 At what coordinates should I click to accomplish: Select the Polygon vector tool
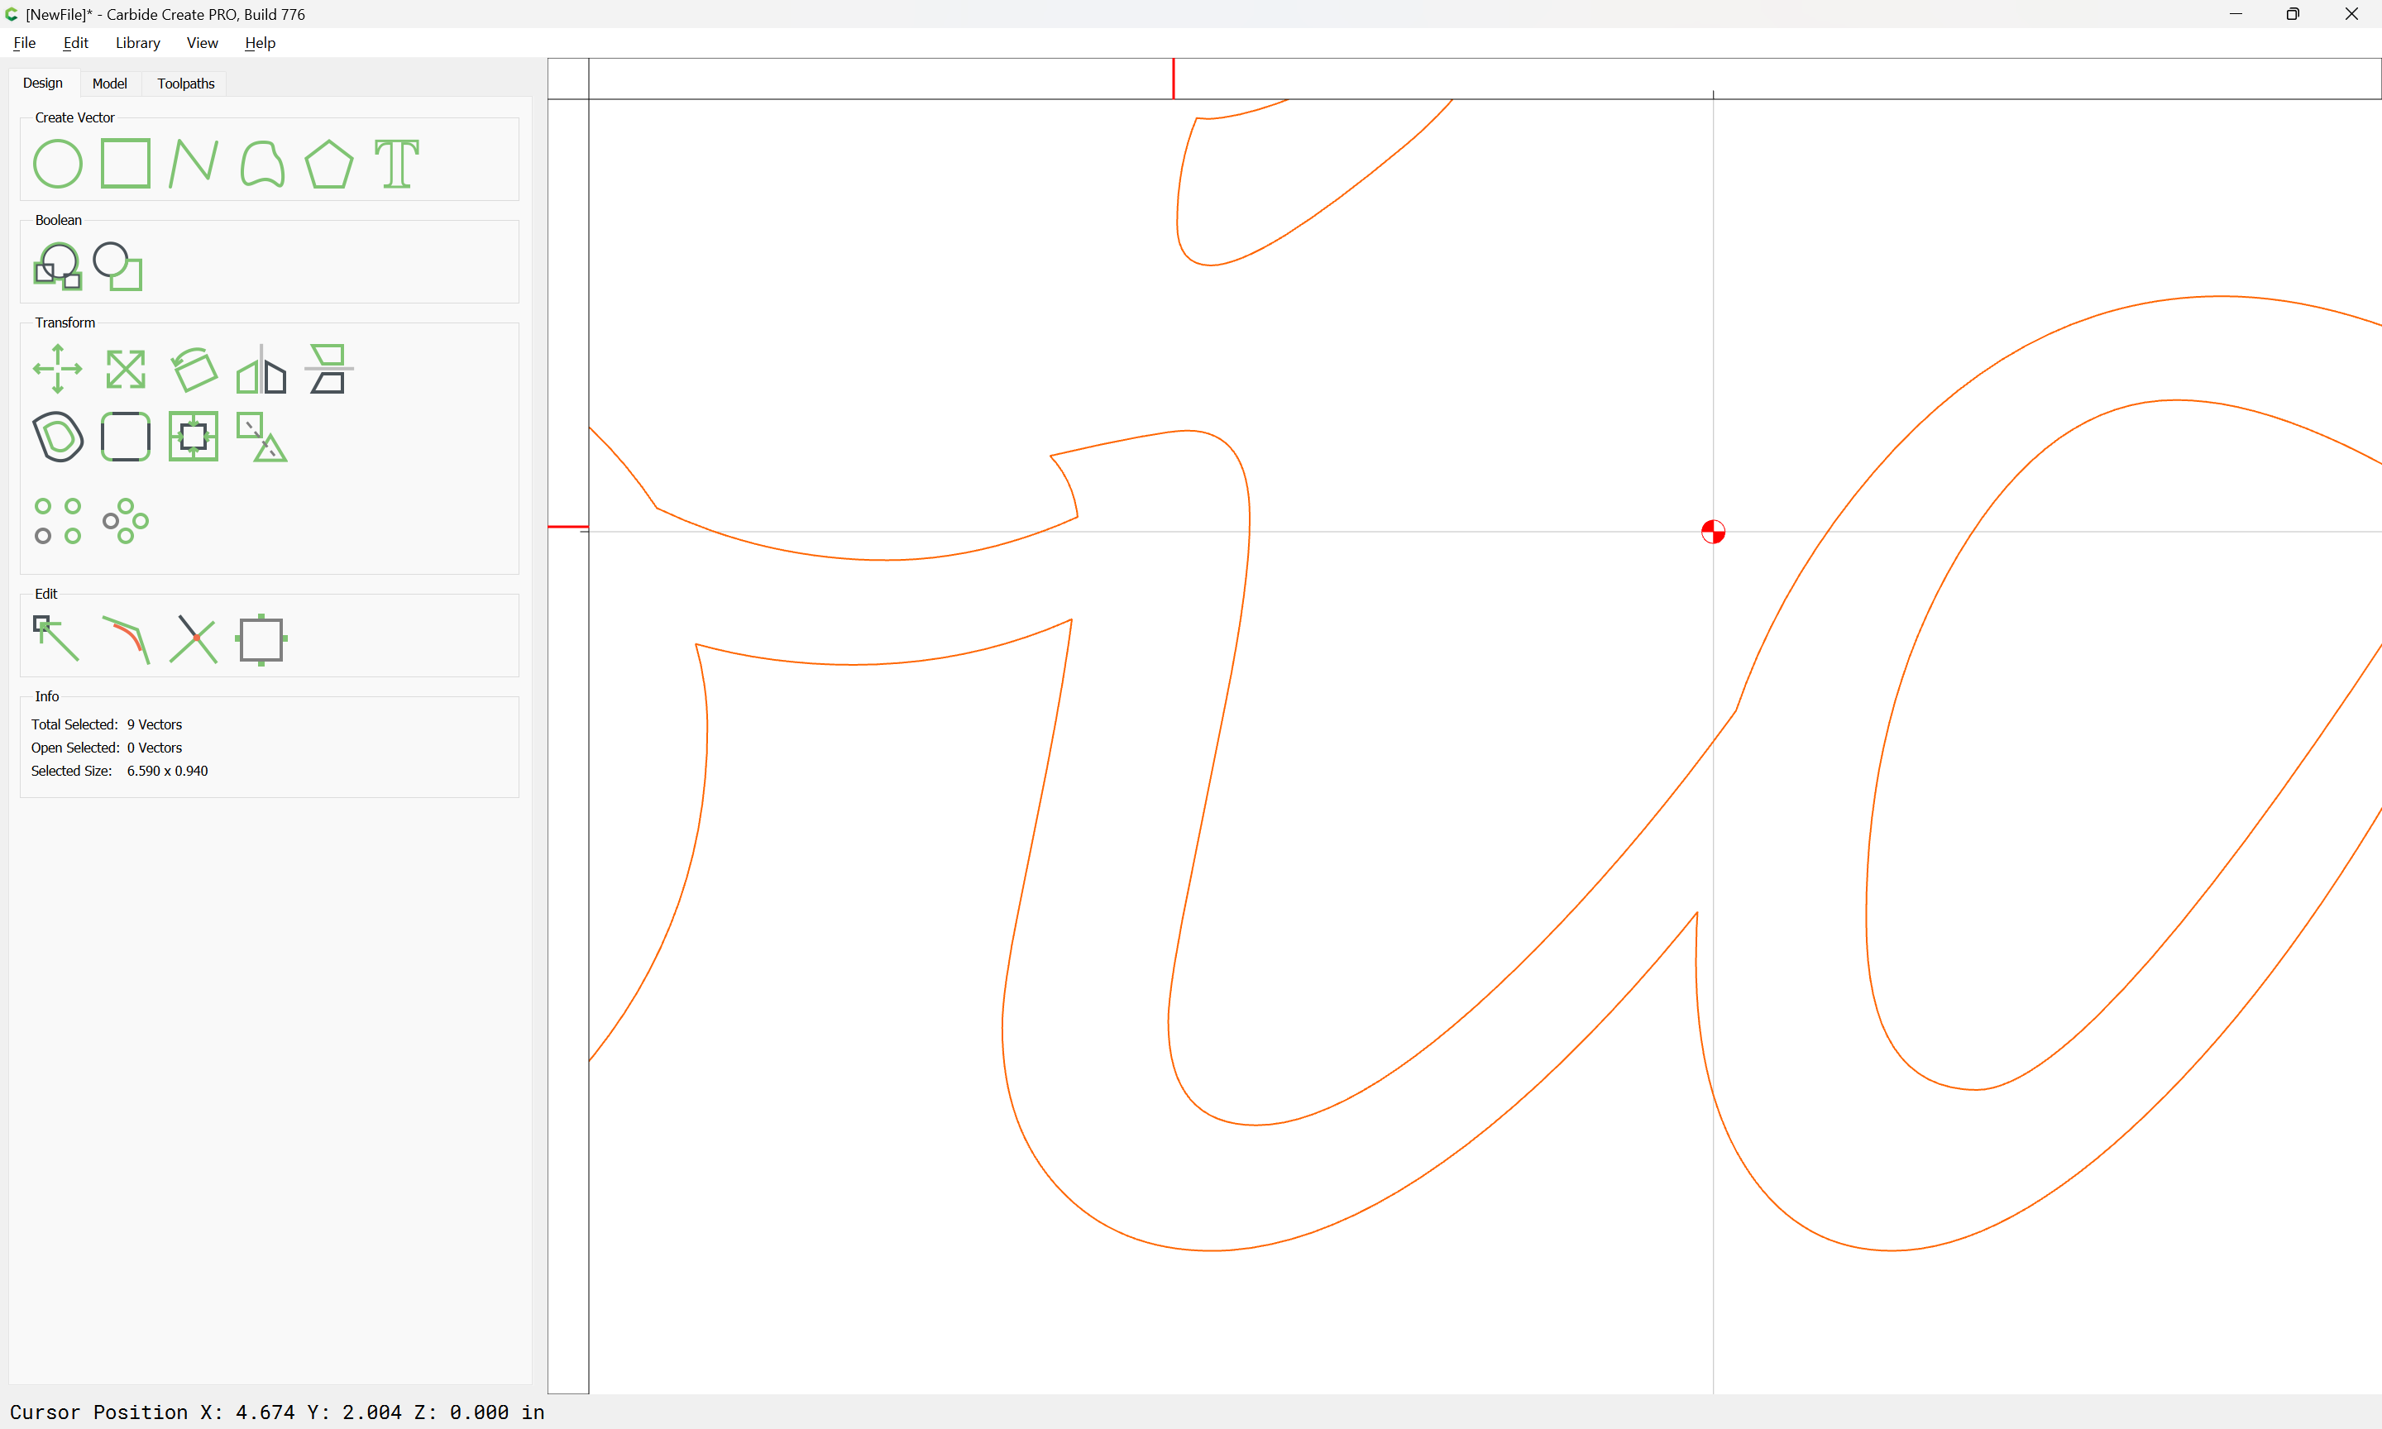coord(329,164)
